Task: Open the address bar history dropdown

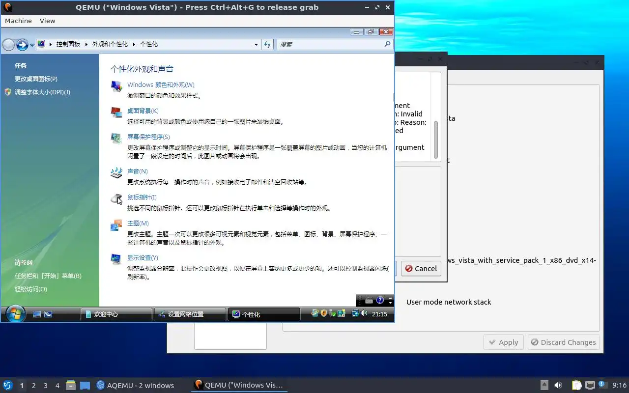Action: (x=256, y=44)
